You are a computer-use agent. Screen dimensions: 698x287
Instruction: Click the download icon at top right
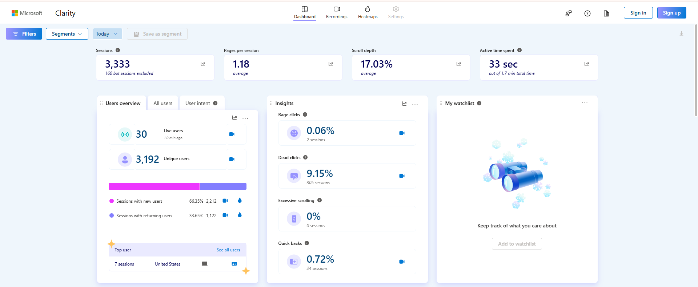[681, 34]
